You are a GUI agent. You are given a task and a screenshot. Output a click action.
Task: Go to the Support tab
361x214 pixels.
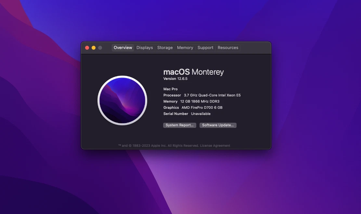pos(205,48)
